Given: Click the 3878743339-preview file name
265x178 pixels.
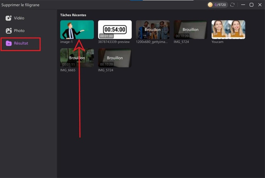Looking at the screenshot, I should coord(114,42).
